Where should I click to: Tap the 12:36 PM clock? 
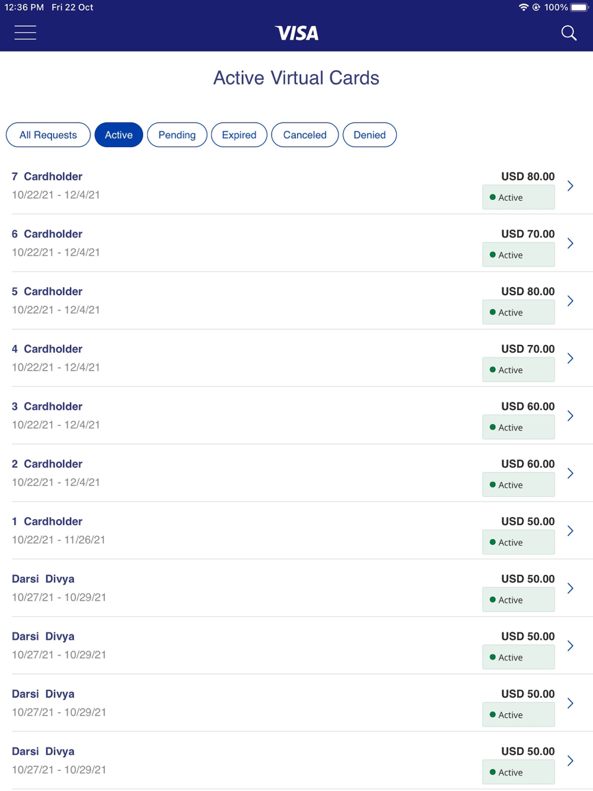coord(24,7)
